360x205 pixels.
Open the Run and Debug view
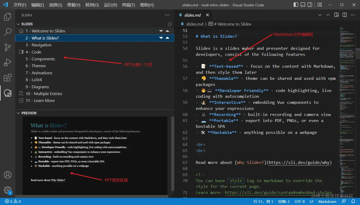8,62
